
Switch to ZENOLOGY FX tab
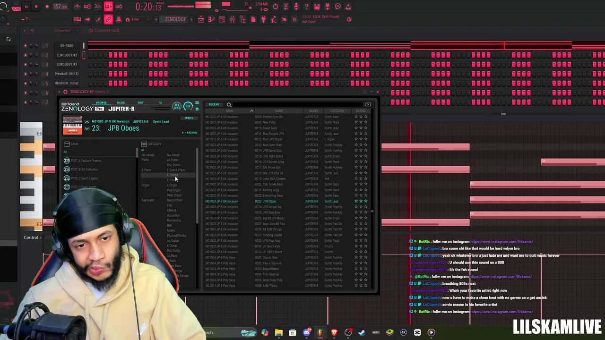click(x=160, y=102)
